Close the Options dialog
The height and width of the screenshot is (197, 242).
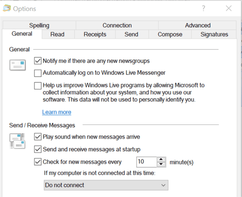(228, 8)
